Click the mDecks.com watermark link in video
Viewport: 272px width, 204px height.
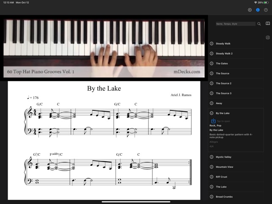coord(187,72)
